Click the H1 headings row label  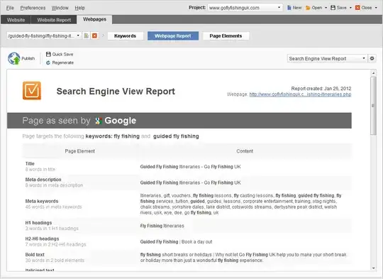point(38,223)
